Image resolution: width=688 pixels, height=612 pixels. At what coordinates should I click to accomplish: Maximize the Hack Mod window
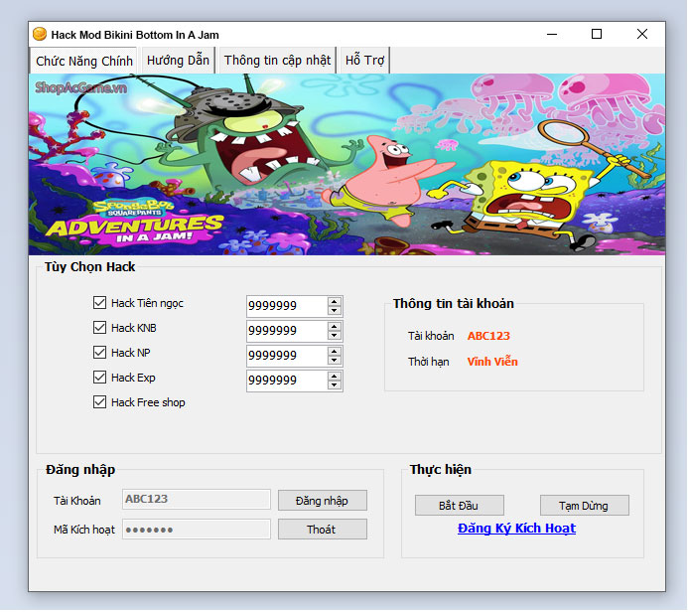click(x=597, y=34)
